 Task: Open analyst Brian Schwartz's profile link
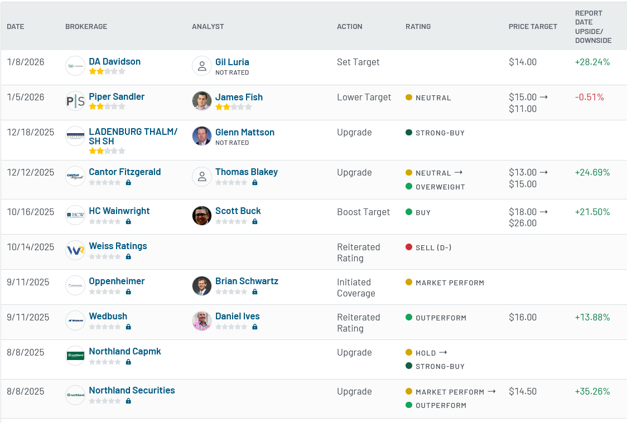(x=247, y=281)
